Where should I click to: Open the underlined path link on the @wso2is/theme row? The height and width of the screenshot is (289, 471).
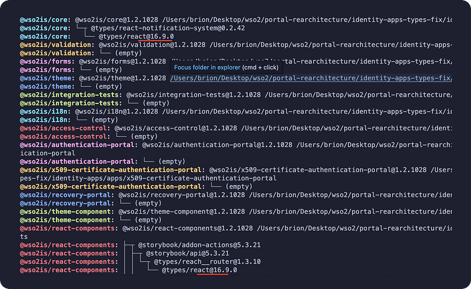(x=311, y=78)
